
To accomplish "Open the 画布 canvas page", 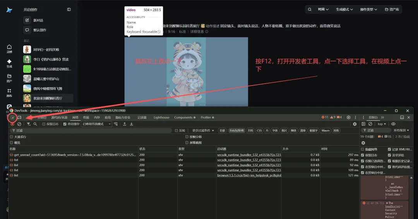I will point(9,93).
